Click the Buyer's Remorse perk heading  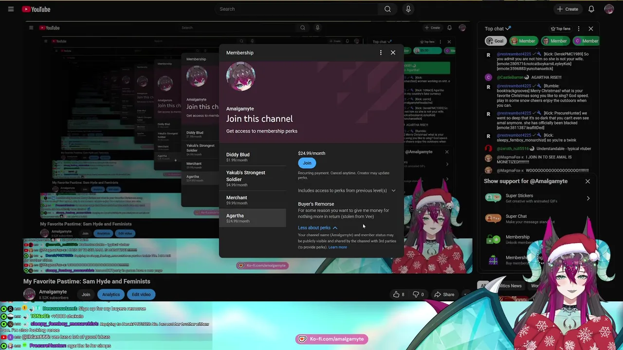(316, 204)
